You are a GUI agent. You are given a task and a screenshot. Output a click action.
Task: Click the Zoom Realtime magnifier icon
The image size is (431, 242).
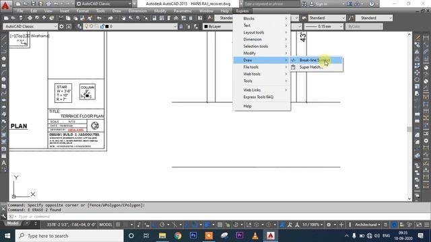click(131, 18)
